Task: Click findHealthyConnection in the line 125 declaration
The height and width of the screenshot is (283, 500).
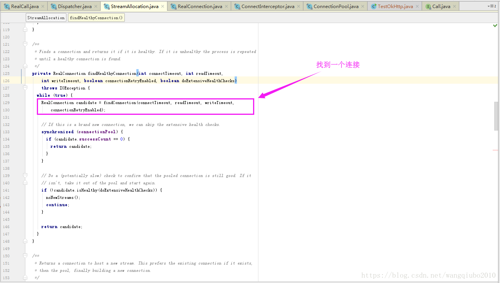Action: click(x=112, y=73)
